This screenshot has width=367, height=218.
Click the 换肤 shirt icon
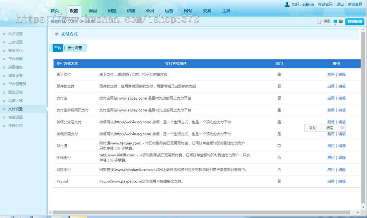[x=319, y=22]
